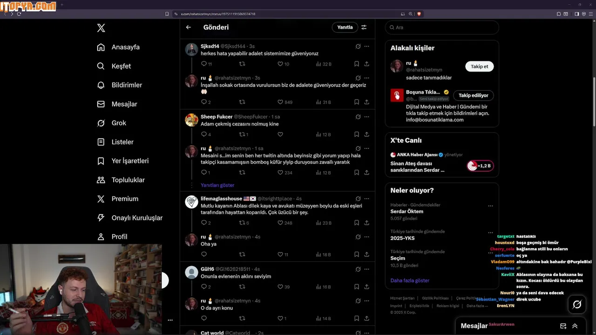Open Brave shields icon in address bar
Viewport: 596px width, 335px height.
pos(419,14)
